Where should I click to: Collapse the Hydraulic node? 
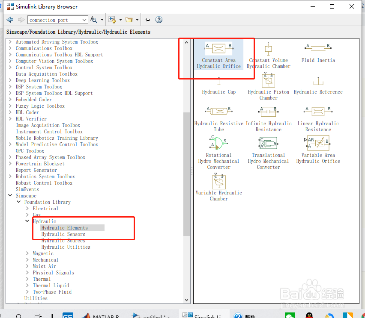click(x=27, y=221)
